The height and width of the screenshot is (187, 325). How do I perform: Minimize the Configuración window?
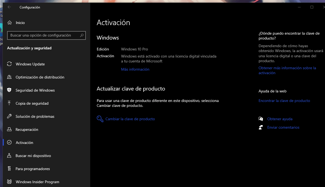pyautogui.click(x=299, y=7)
